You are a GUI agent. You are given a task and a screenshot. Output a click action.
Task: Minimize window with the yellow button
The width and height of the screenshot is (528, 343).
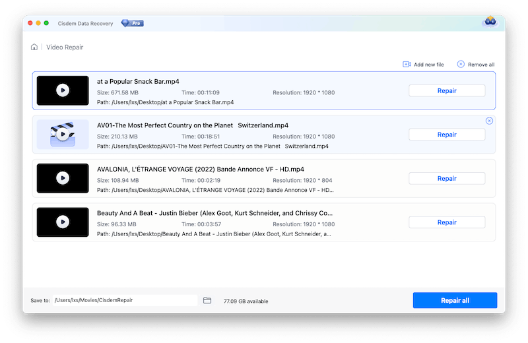tap(38, 23)
